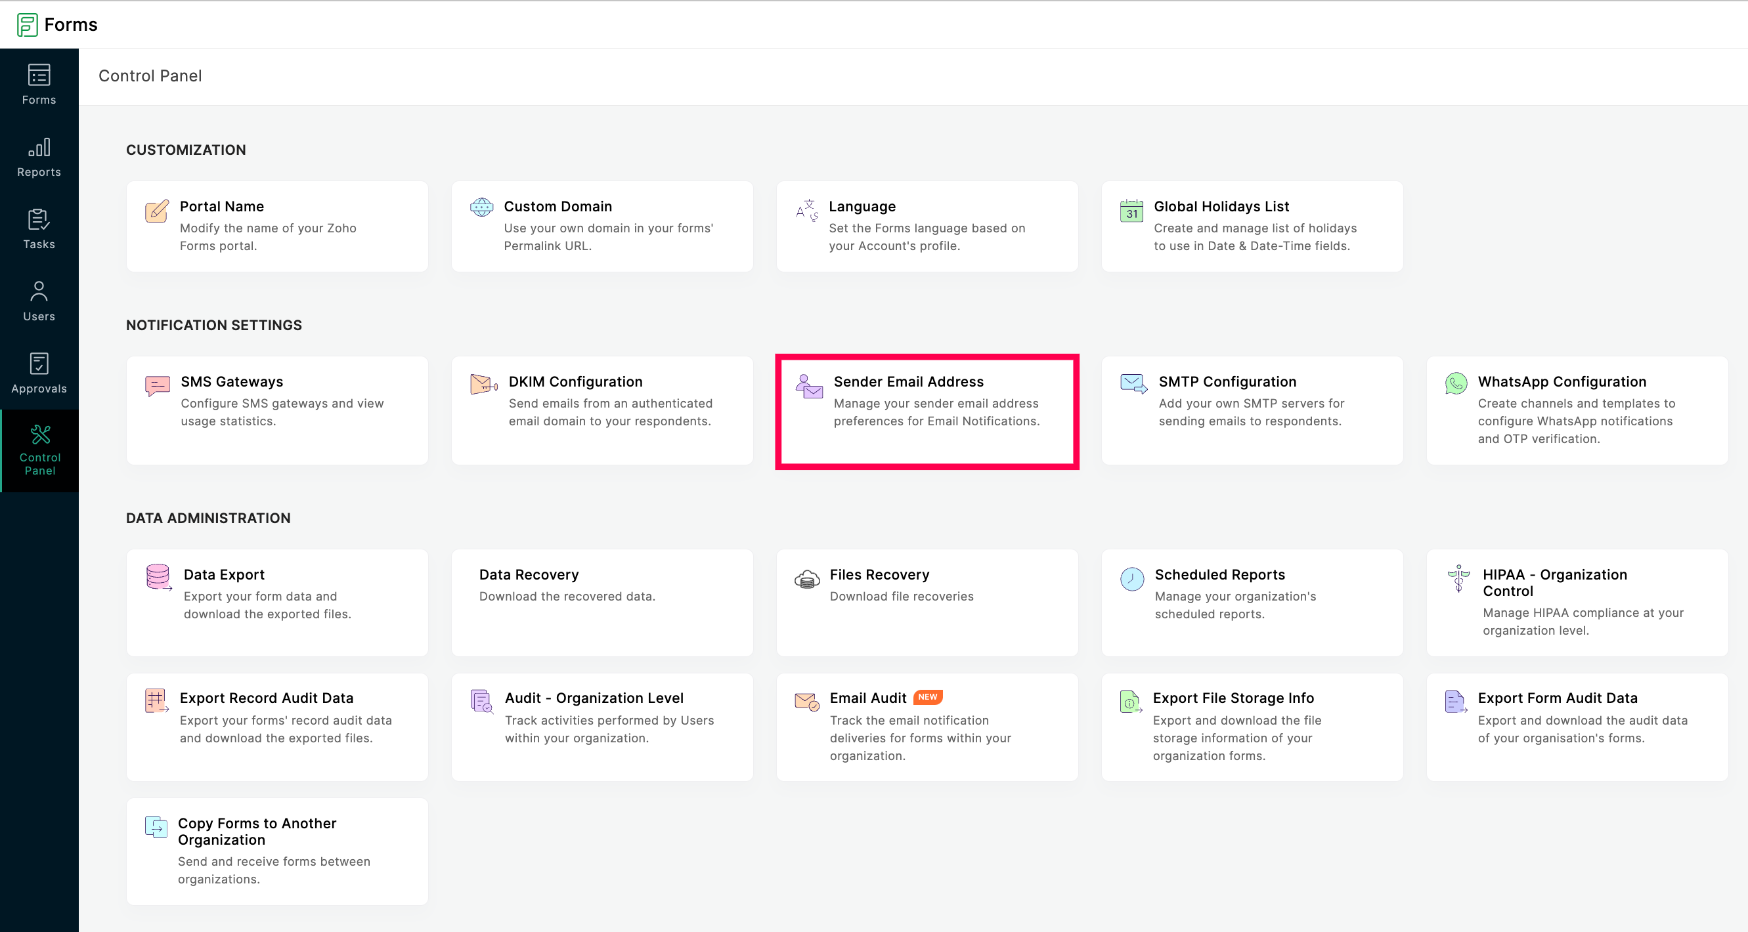Open Export File Storage Info title
The height and width of the screenshot is (932, 1748).
1233,697
